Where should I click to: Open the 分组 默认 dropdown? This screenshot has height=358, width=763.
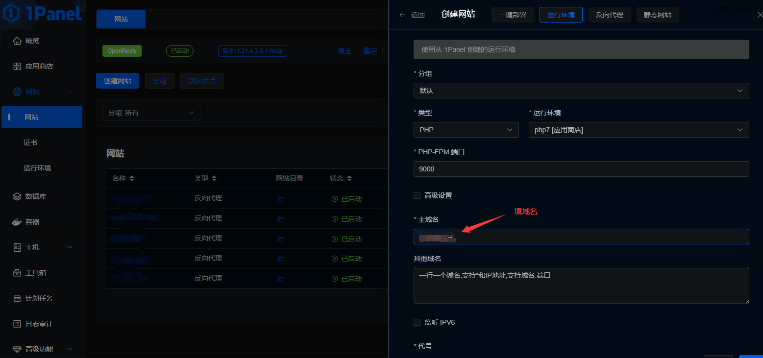tap(581, 91)
